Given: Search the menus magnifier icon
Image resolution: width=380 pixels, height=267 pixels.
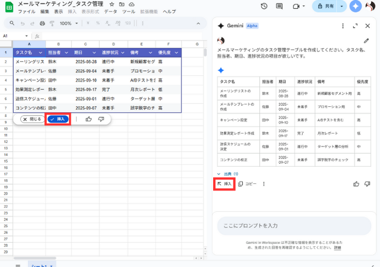Looking at the screenshot, I should pyautogui.click(x=12, y=23).
